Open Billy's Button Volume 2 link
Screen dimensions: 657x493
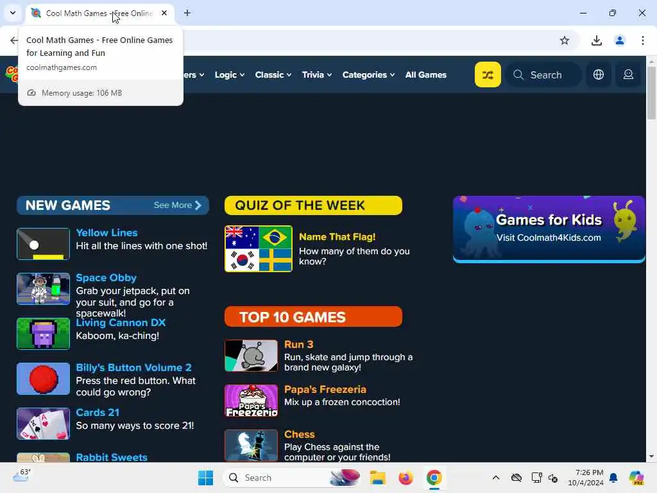pos(133,367)
